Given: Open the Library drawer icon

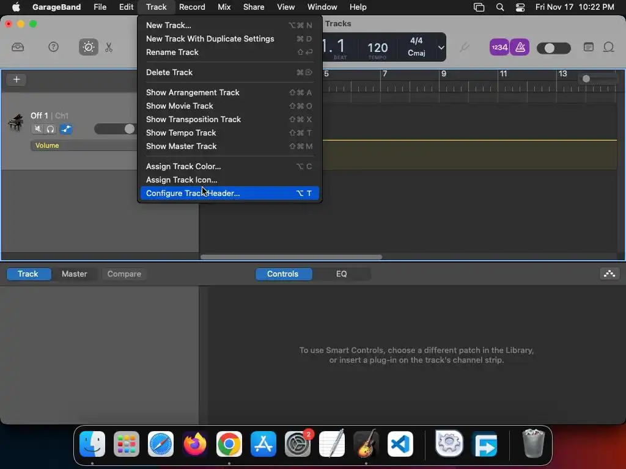Looking at the screenshot, I should tap(18, 47).
